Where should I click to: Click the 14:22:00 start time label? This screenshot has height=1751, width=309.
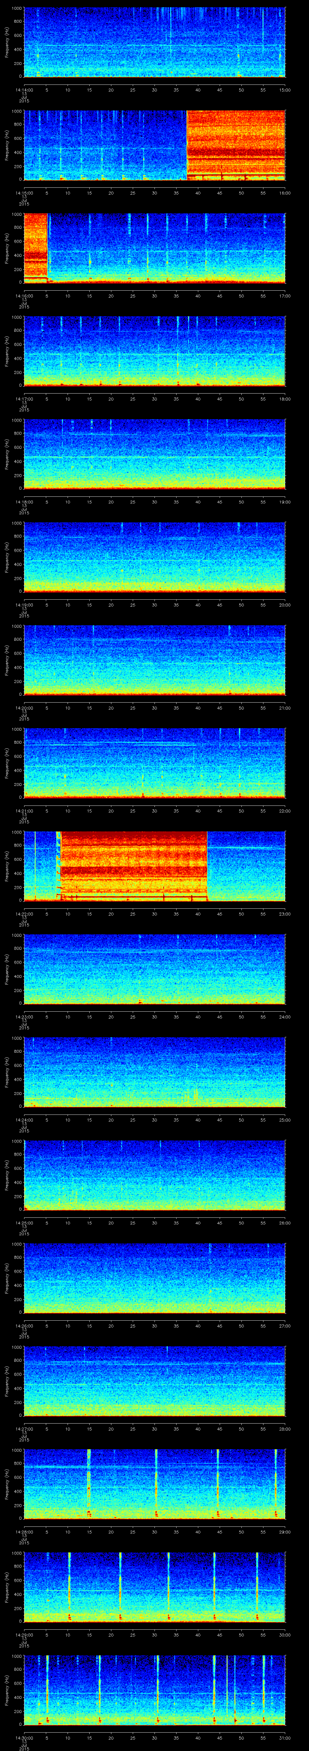pyautogui.click(x=24, y=914)
